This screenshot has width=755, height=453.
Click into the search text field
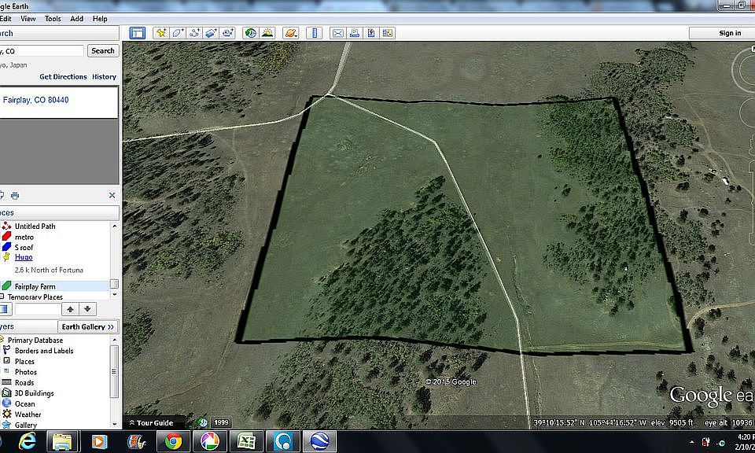(x=42, y=51)
